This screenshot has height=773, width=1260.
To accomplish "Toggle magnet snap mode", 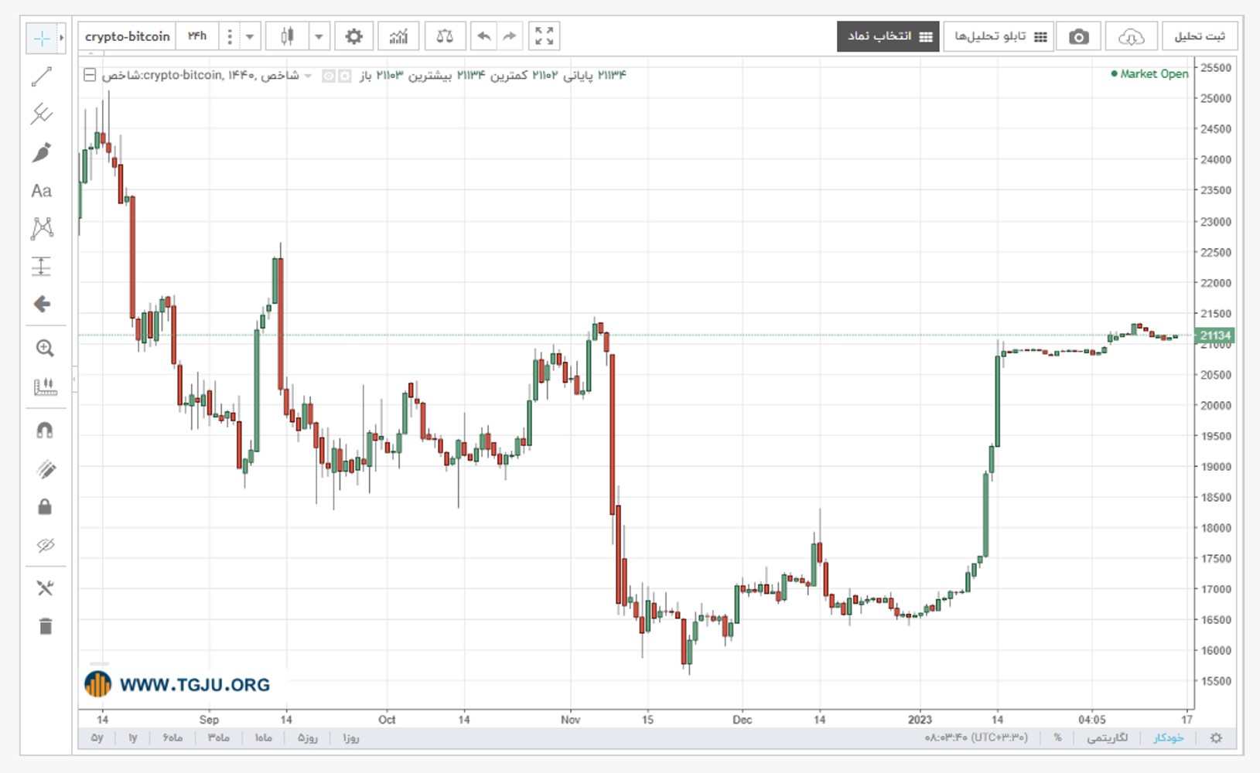I will pyautogui.click(x=45, y=431).
